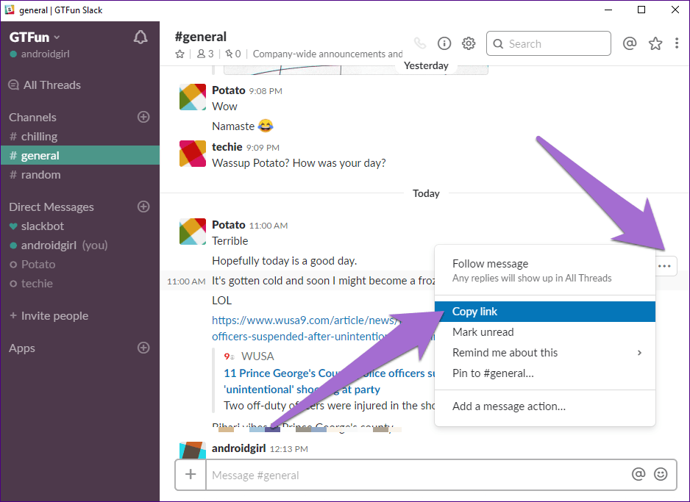The image size is (690, 502).
Task: Open notifications bell in sidebar
Action: tap(141, 37)
